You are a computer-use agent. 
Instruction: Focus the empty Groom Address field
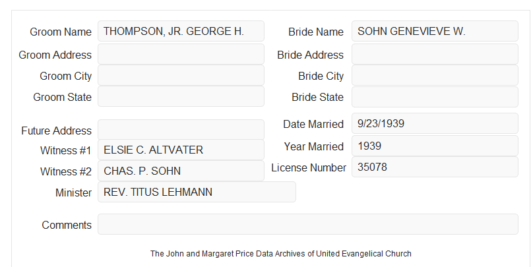[x=181, y=54]
